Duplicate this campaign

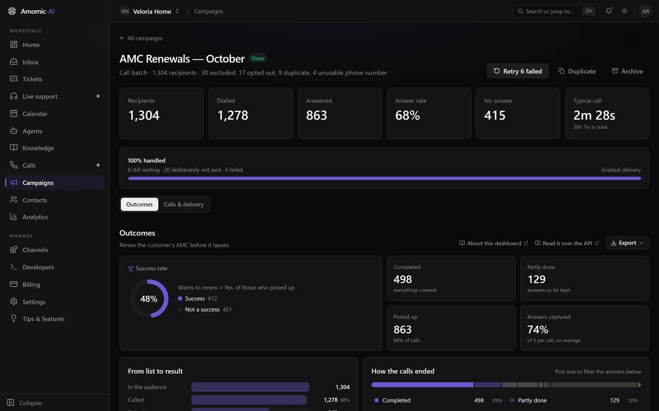[577, 71]
